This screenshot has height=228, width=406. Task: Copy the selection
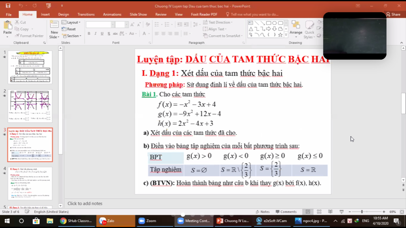tap(22, 29)
